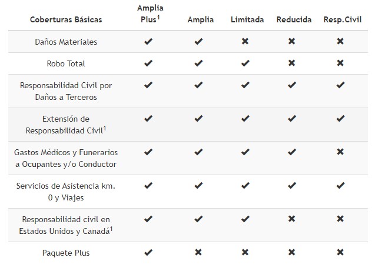The image size is (375, 268).
Task: Click checkmark for Servicios de Asistencia under Resp.Civil
Action: coord(340,186)
